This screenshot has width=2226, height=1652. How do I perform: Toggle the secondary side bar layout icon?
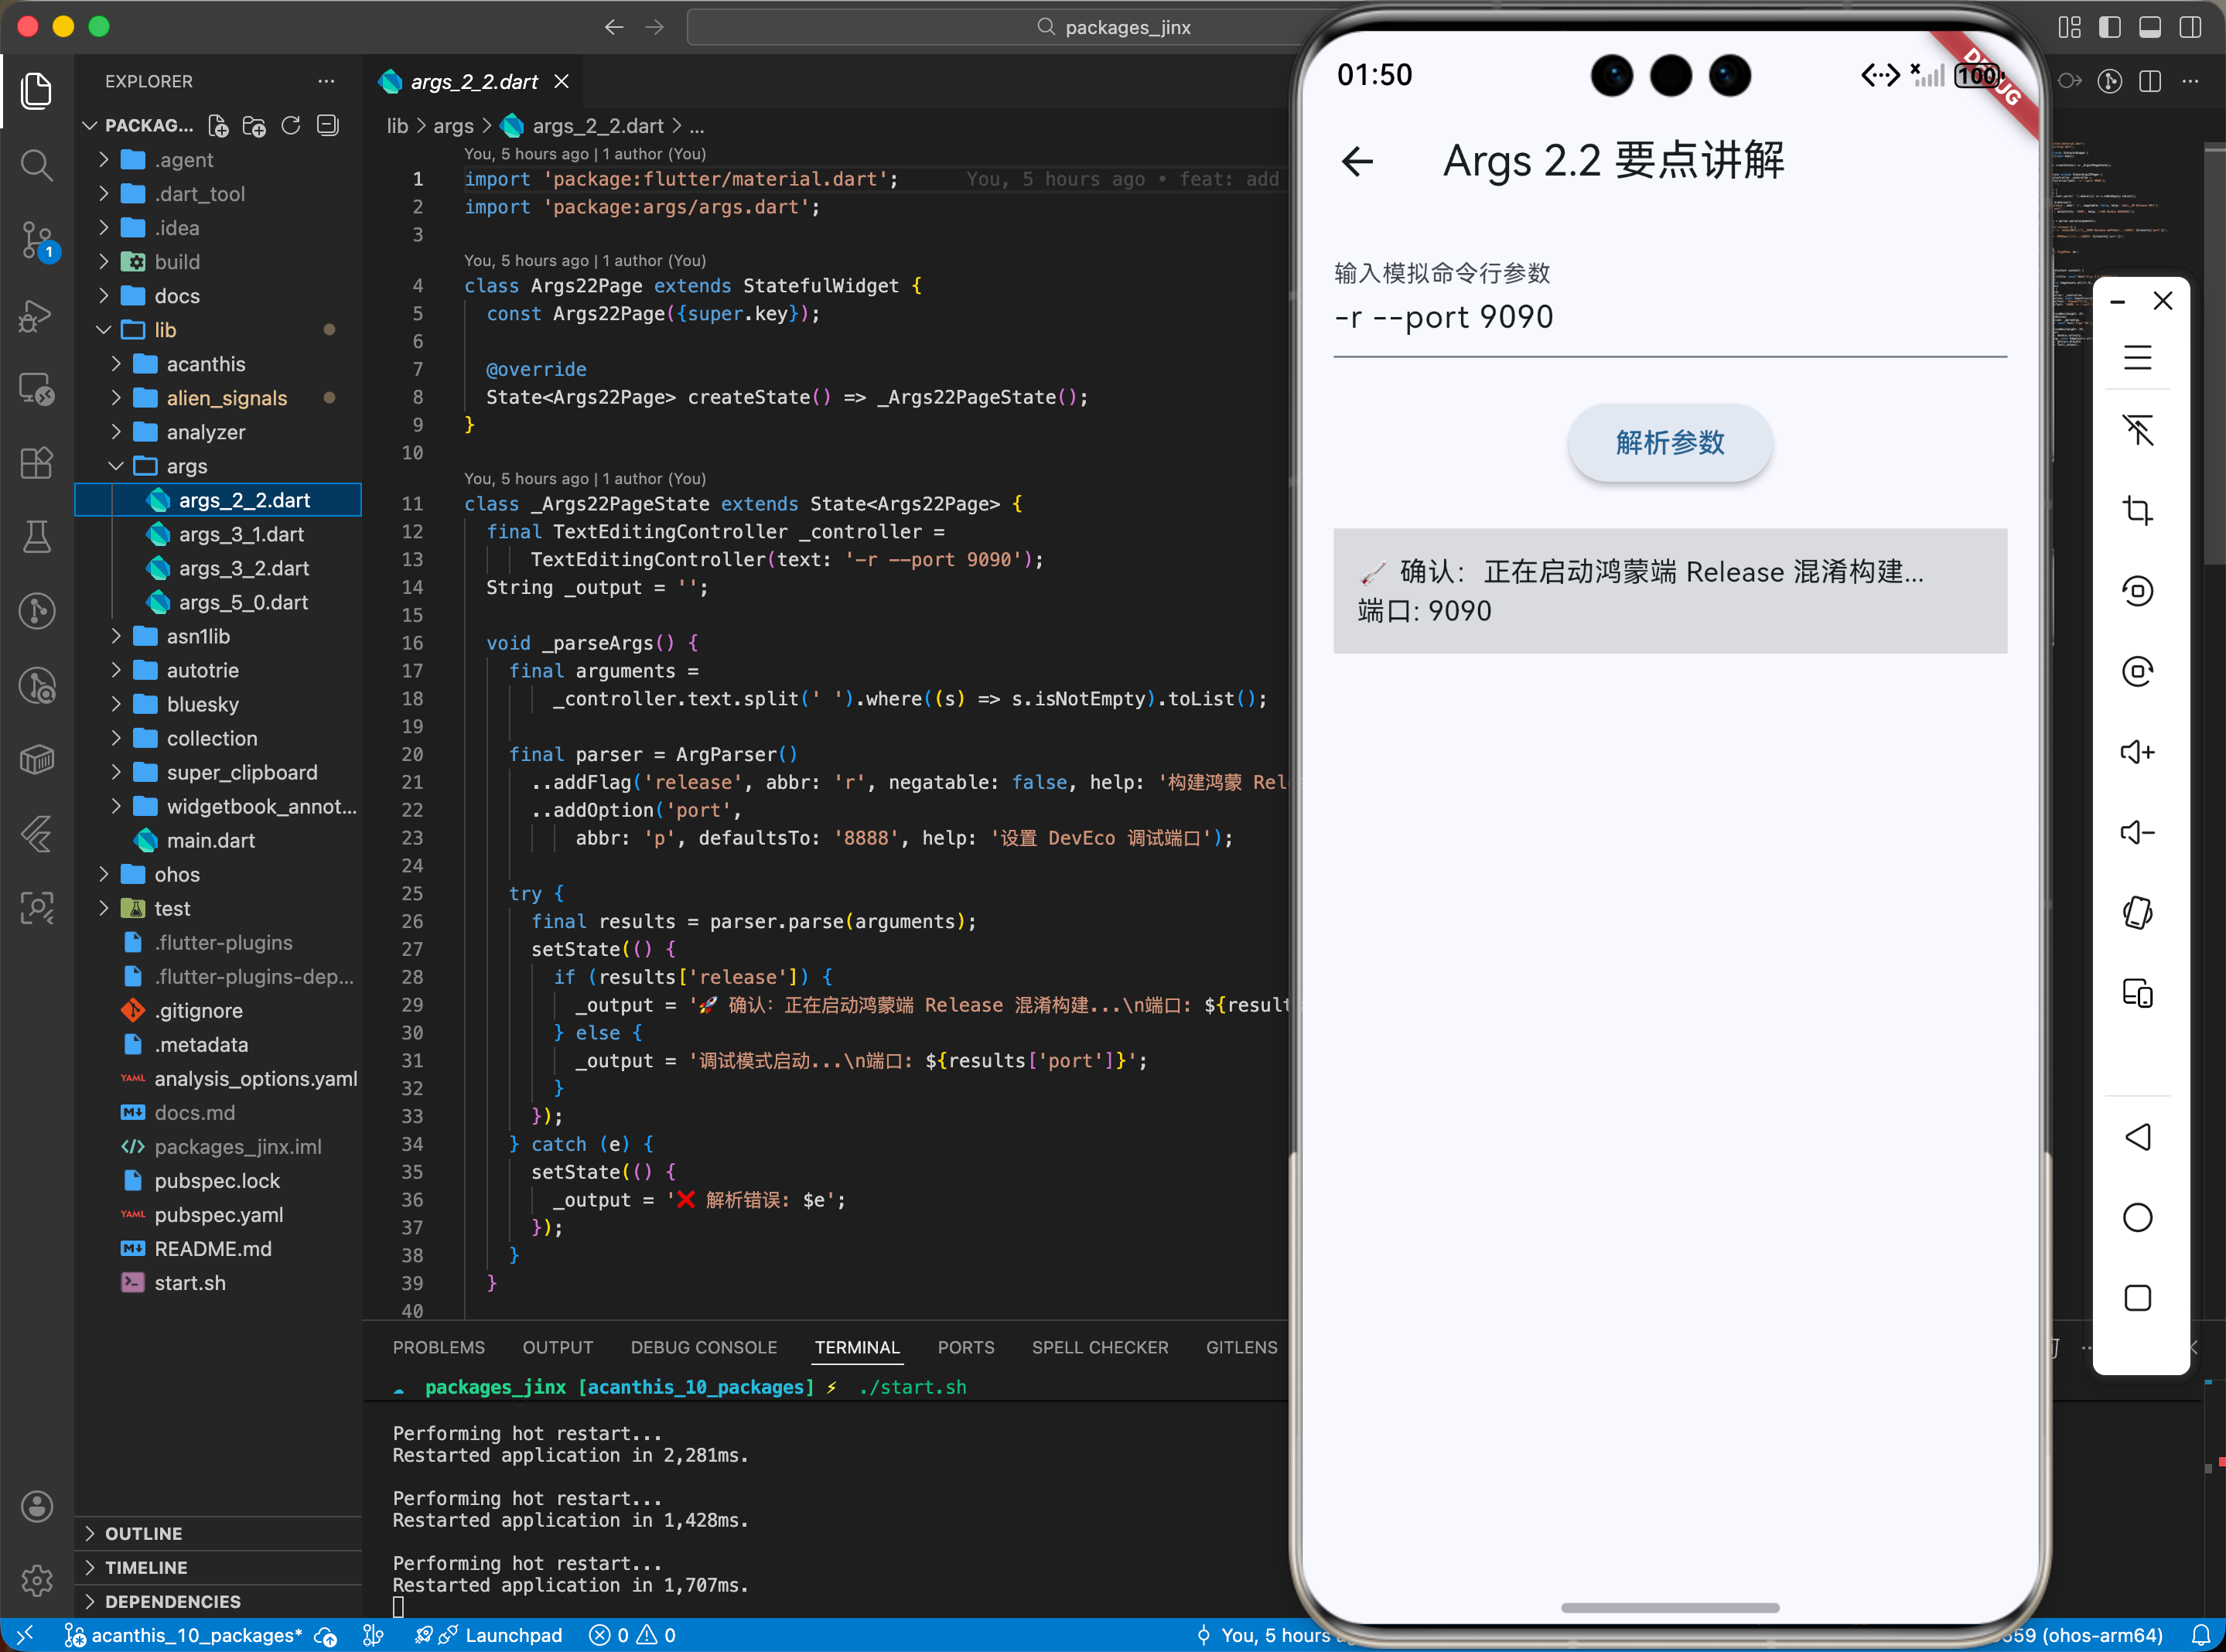point(2190,27)
